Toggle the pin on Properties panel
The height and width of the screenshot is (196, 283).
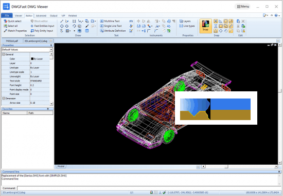tap(51, 45)
